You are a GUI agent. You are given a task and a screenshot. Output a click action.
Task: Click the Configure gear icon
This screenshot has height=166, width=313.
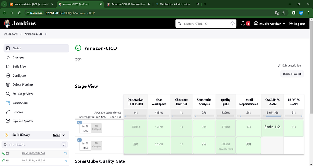tap(8, 75)
